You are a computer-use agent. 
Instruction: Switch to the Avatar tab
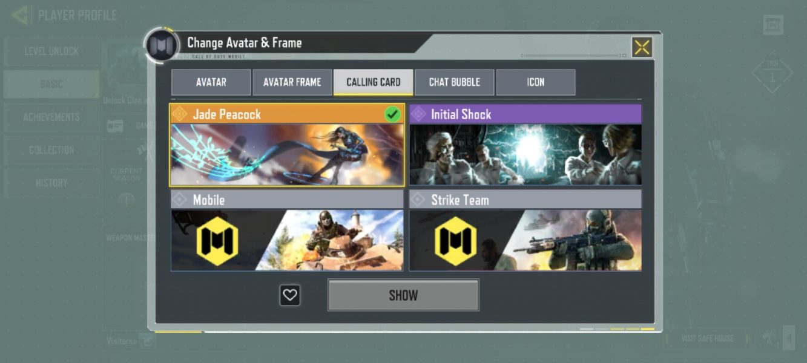211,82
